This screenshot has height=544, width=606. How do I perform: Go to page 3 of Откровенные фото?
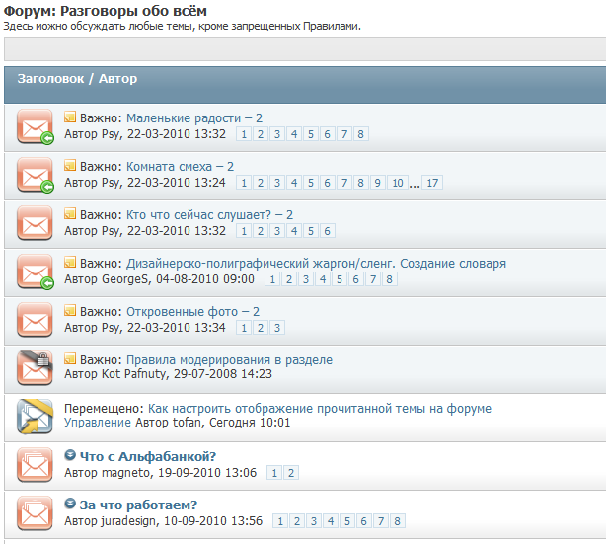[277, 328]
